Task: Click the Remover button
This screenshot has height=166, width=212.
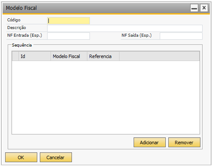Action: click(x=184, y=143)
